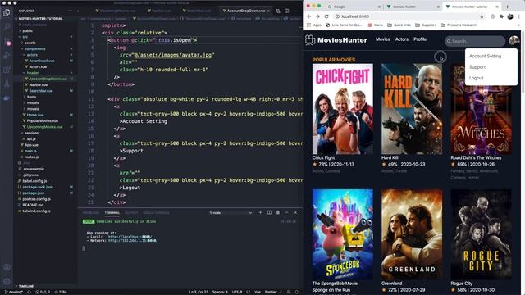The height and width of the screenshot is (295, 525).
Task: Open the Accounts icon in VS Code
Action: [x=7, y=268]
